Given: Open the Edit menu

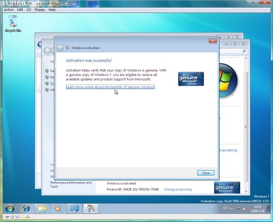Looking at the screenshot, I should 20,10.
